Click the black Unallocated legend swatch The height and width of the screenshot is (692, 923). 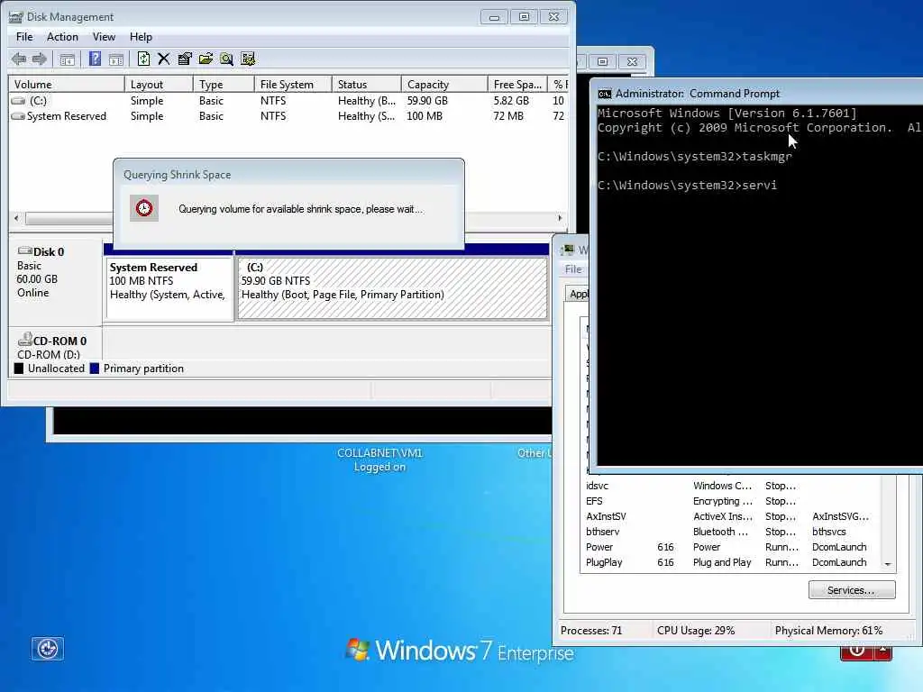coord(19,369)
